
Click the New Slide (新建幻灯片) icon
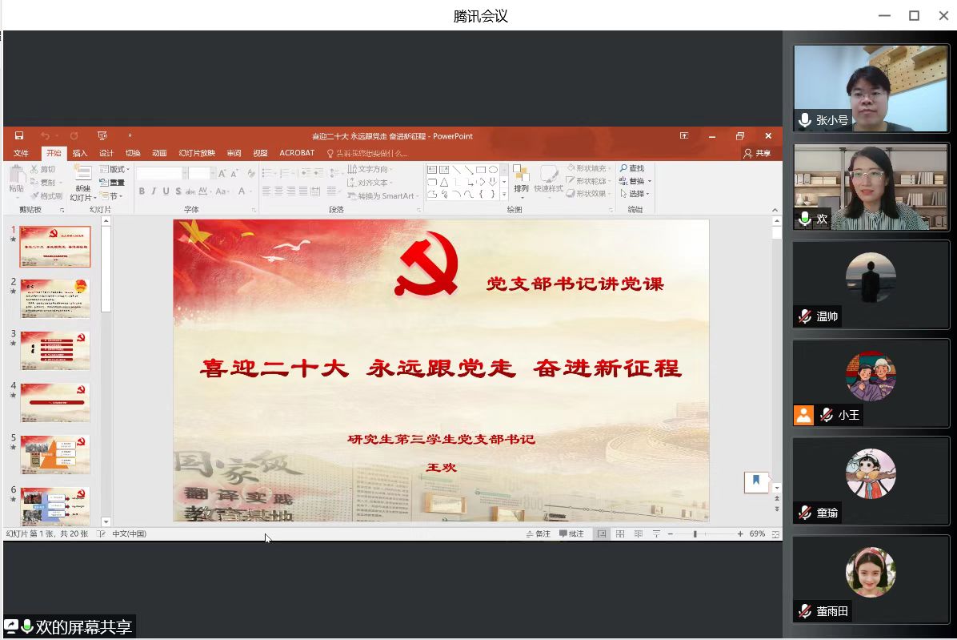(x=82, y=178)
